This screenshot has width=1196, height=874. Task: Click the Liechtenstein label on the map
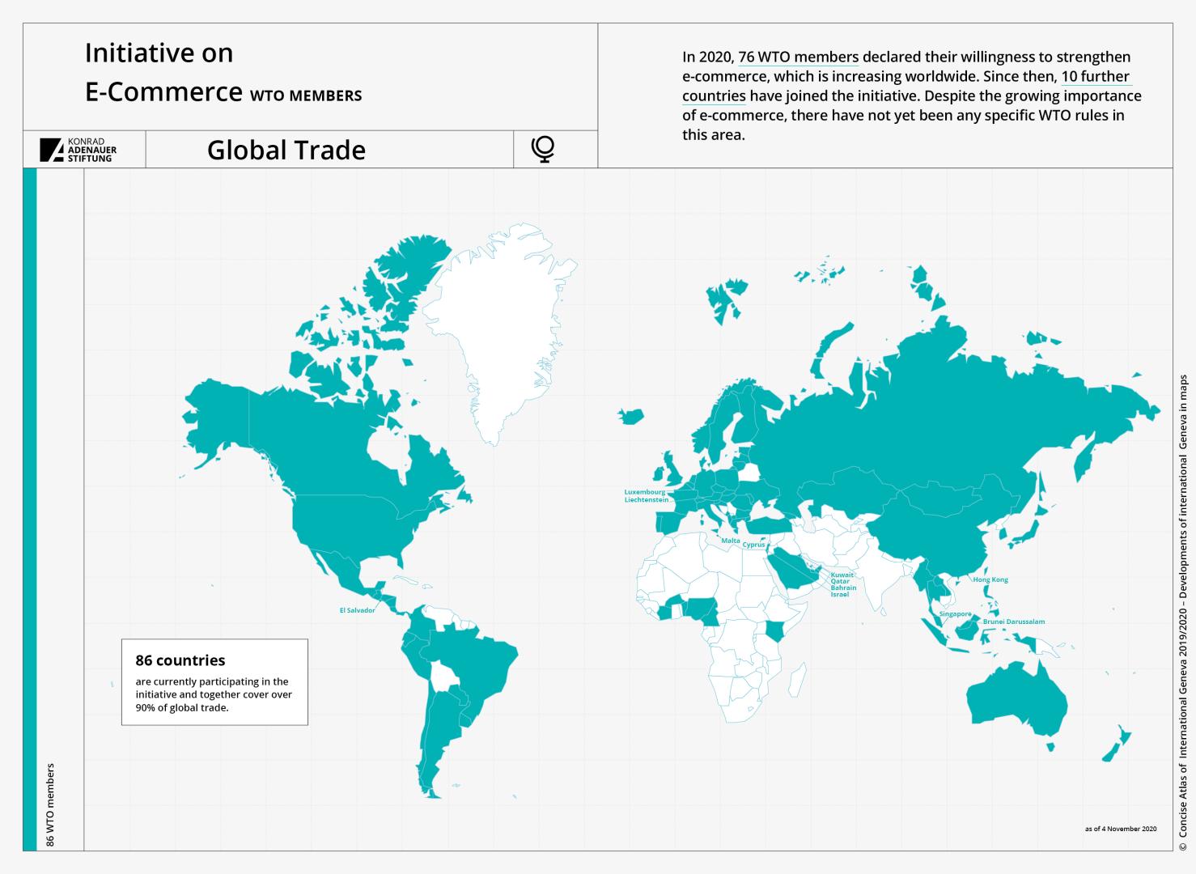tap(646, 500)
